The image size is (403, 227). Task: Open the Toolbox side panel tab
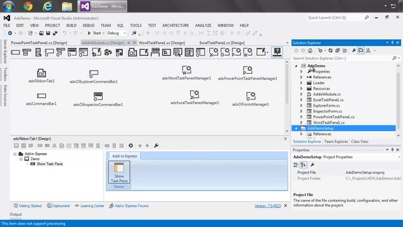click(5, 74)
